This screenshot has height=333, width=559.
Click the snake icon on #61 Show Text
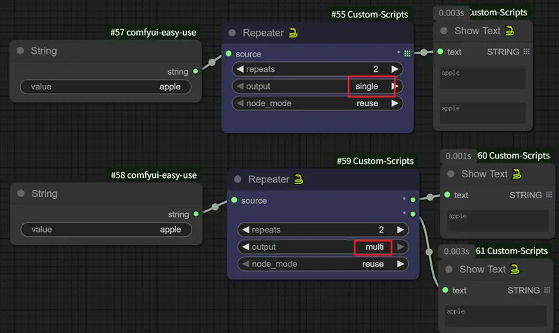point(515,269)
